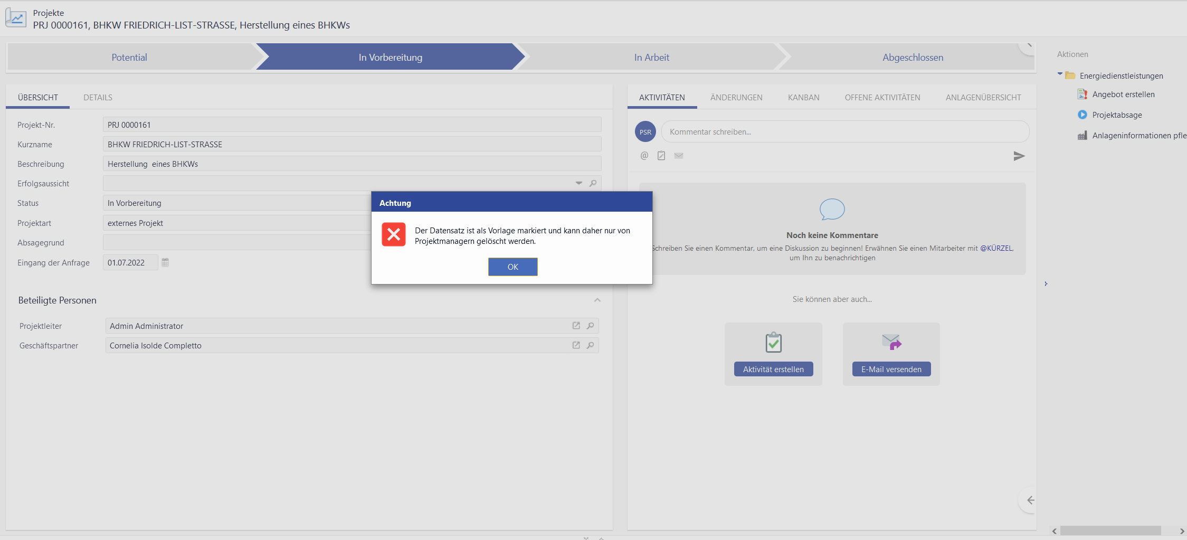Click the send comment arrow icon
Image resolution: width=1187 pixels, height=540 pixels.
click(1019, 156)
